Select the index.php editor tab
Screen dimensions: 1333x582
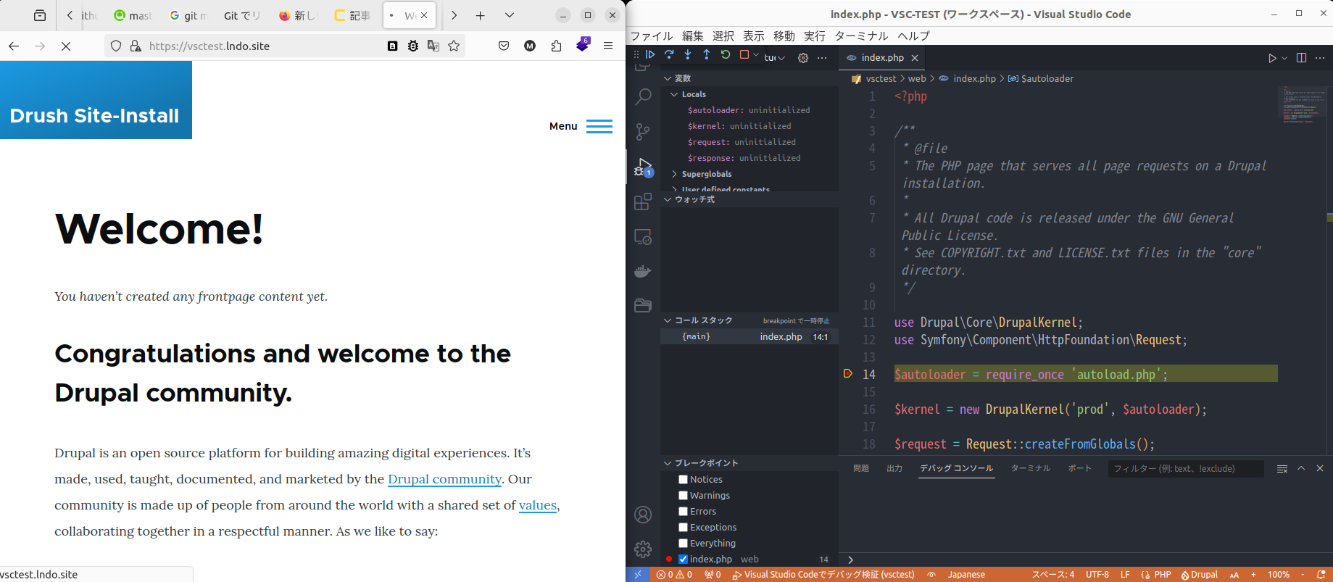point(881,58)
